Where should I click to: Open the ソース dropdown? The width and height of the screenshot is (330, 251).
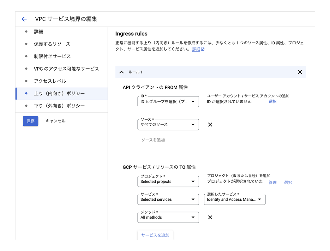(168, 124)
